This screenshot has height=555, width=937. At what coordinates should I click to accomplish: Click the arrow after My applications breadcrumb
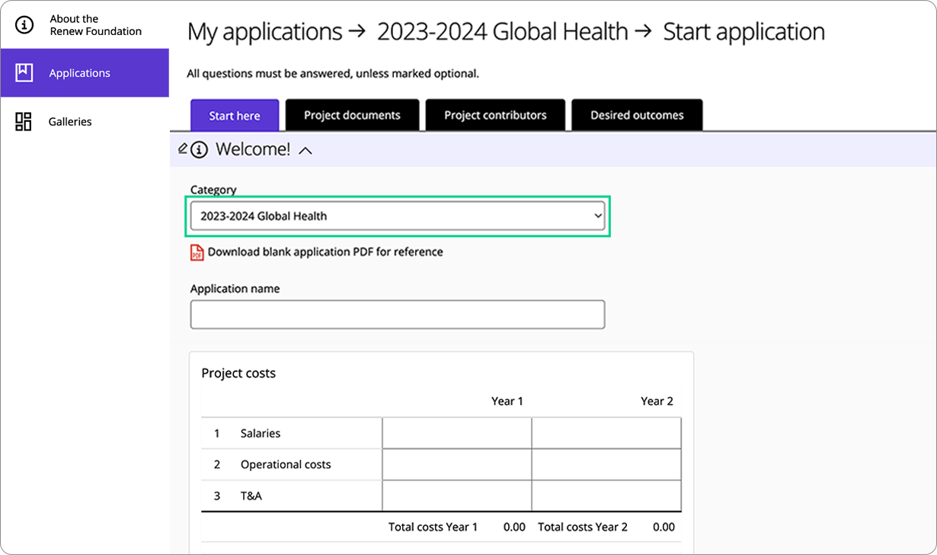pyautogui.click(x=357, y=31)
